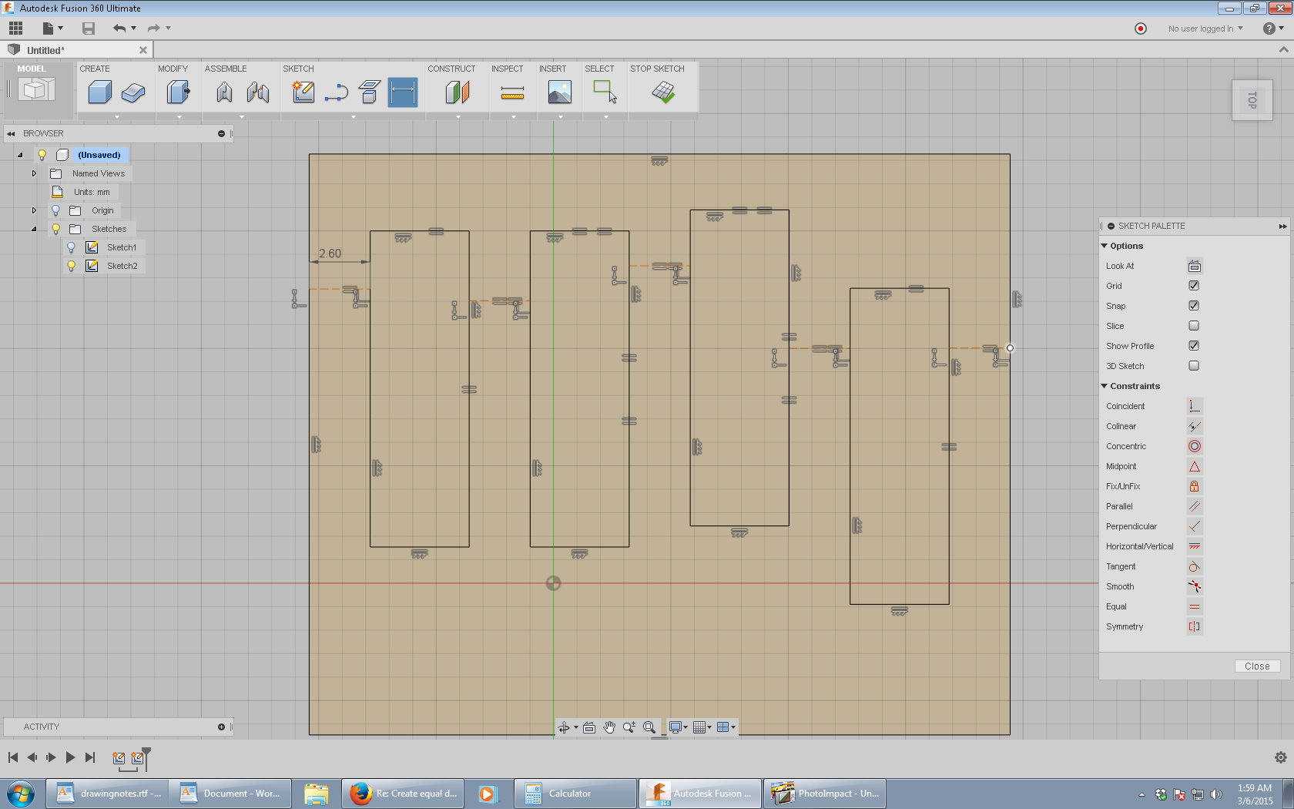Click the Create Sketch icon
This screenshot has width=1294, height=809.
pyautogui.click(x=303, y=92)
